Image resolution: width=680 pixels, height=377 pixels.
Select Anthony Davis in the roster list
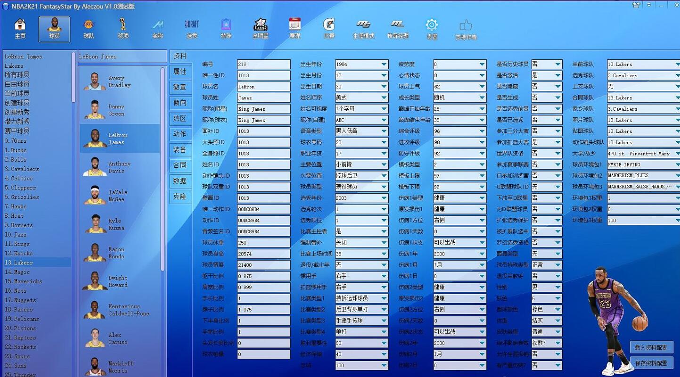point(120,167)
